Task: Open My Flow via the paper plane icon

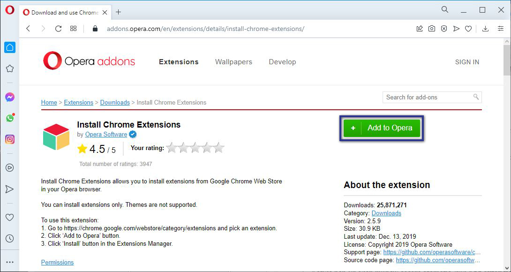Action: tap(456, 29)
